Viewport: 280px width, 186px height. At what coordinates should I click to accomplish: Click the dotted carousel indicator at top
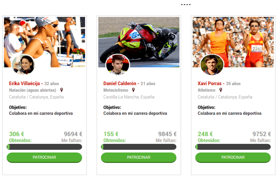click(x=186, y=5)
